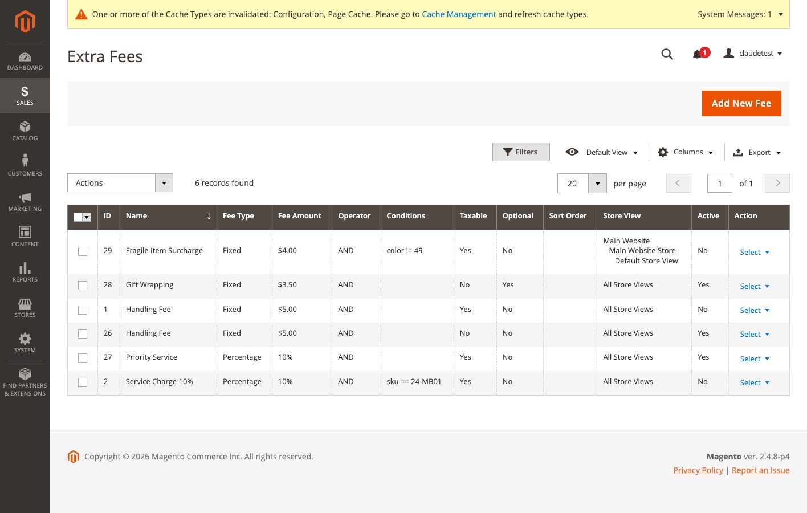This screenshot has width=807, height=513.
Task: Sort by the Name column header
Action: (x=168, y=216)
